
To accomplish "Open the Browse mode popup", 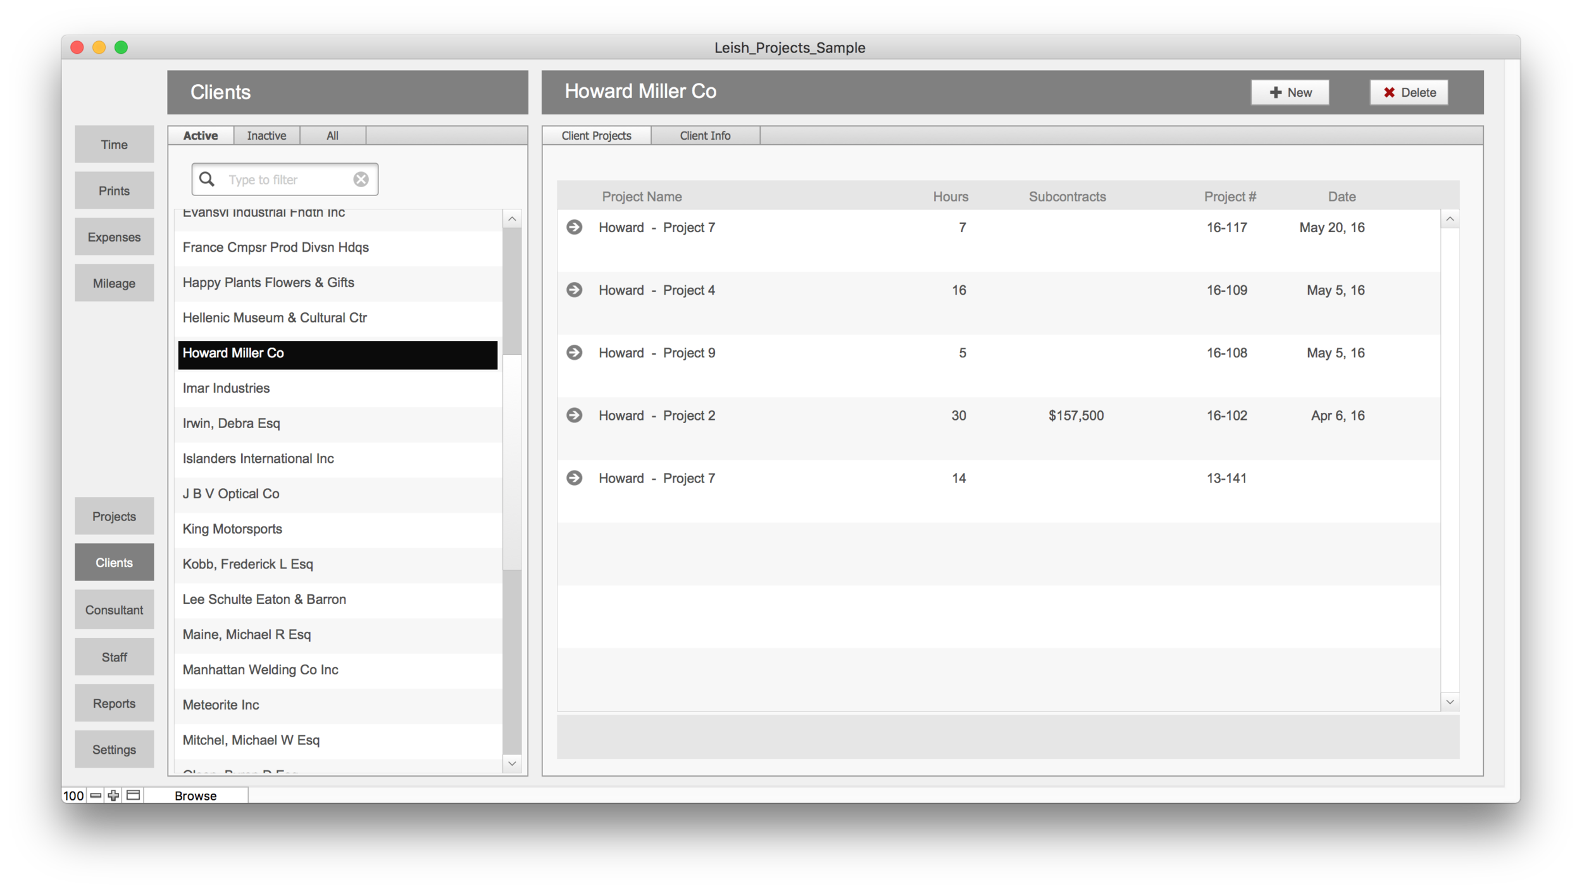I will pyautogui.click(x=196, y=796).
